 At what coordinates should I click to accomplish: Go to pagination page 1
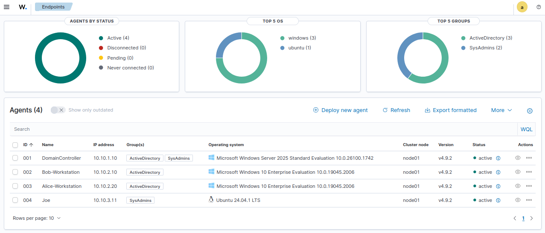[523, 218]
